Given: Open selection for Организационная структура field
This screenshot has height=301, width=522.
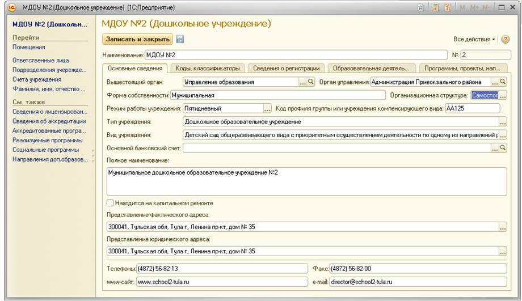Looking at the screenshot, I should pyautogui.click(x=503, y=96).
